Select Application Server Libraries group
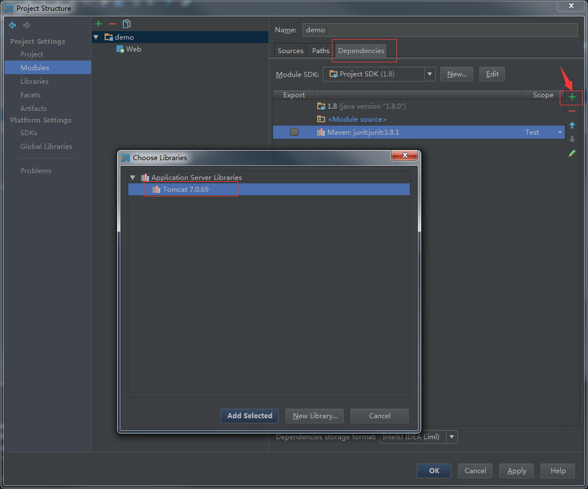Screen dimensions: 588x489 [x=192, y=178]
